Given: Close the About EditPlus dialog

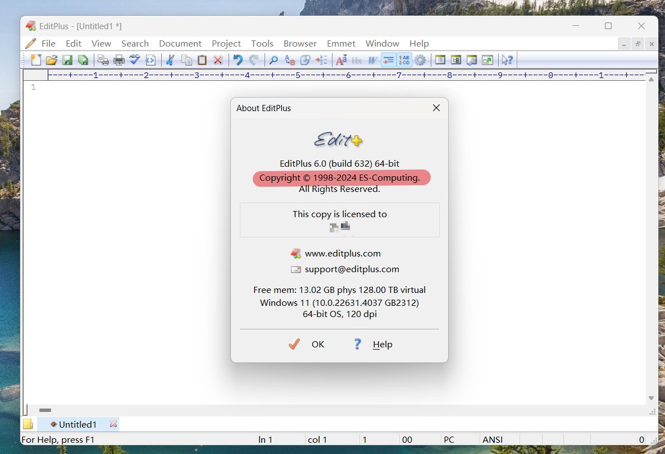Looking at the screenshot, I should coord(436,108).
